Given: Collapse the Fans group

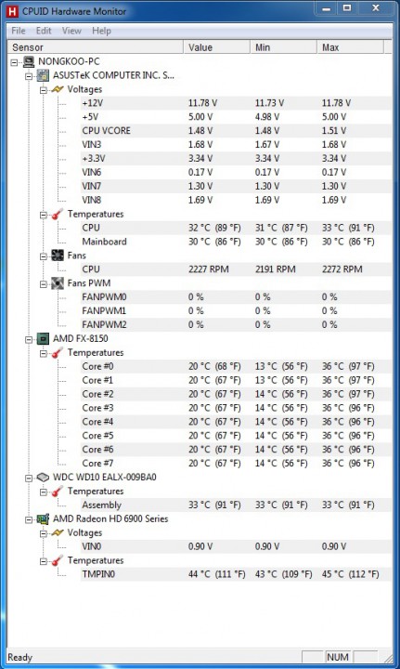Looking at the screenshot, I should 43,256.
